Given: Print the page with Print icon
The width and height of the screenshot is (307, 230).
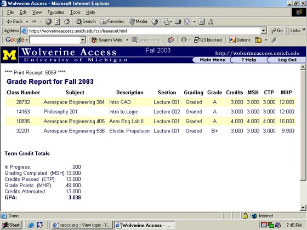Looking at the screenshot, I should 178,21.
